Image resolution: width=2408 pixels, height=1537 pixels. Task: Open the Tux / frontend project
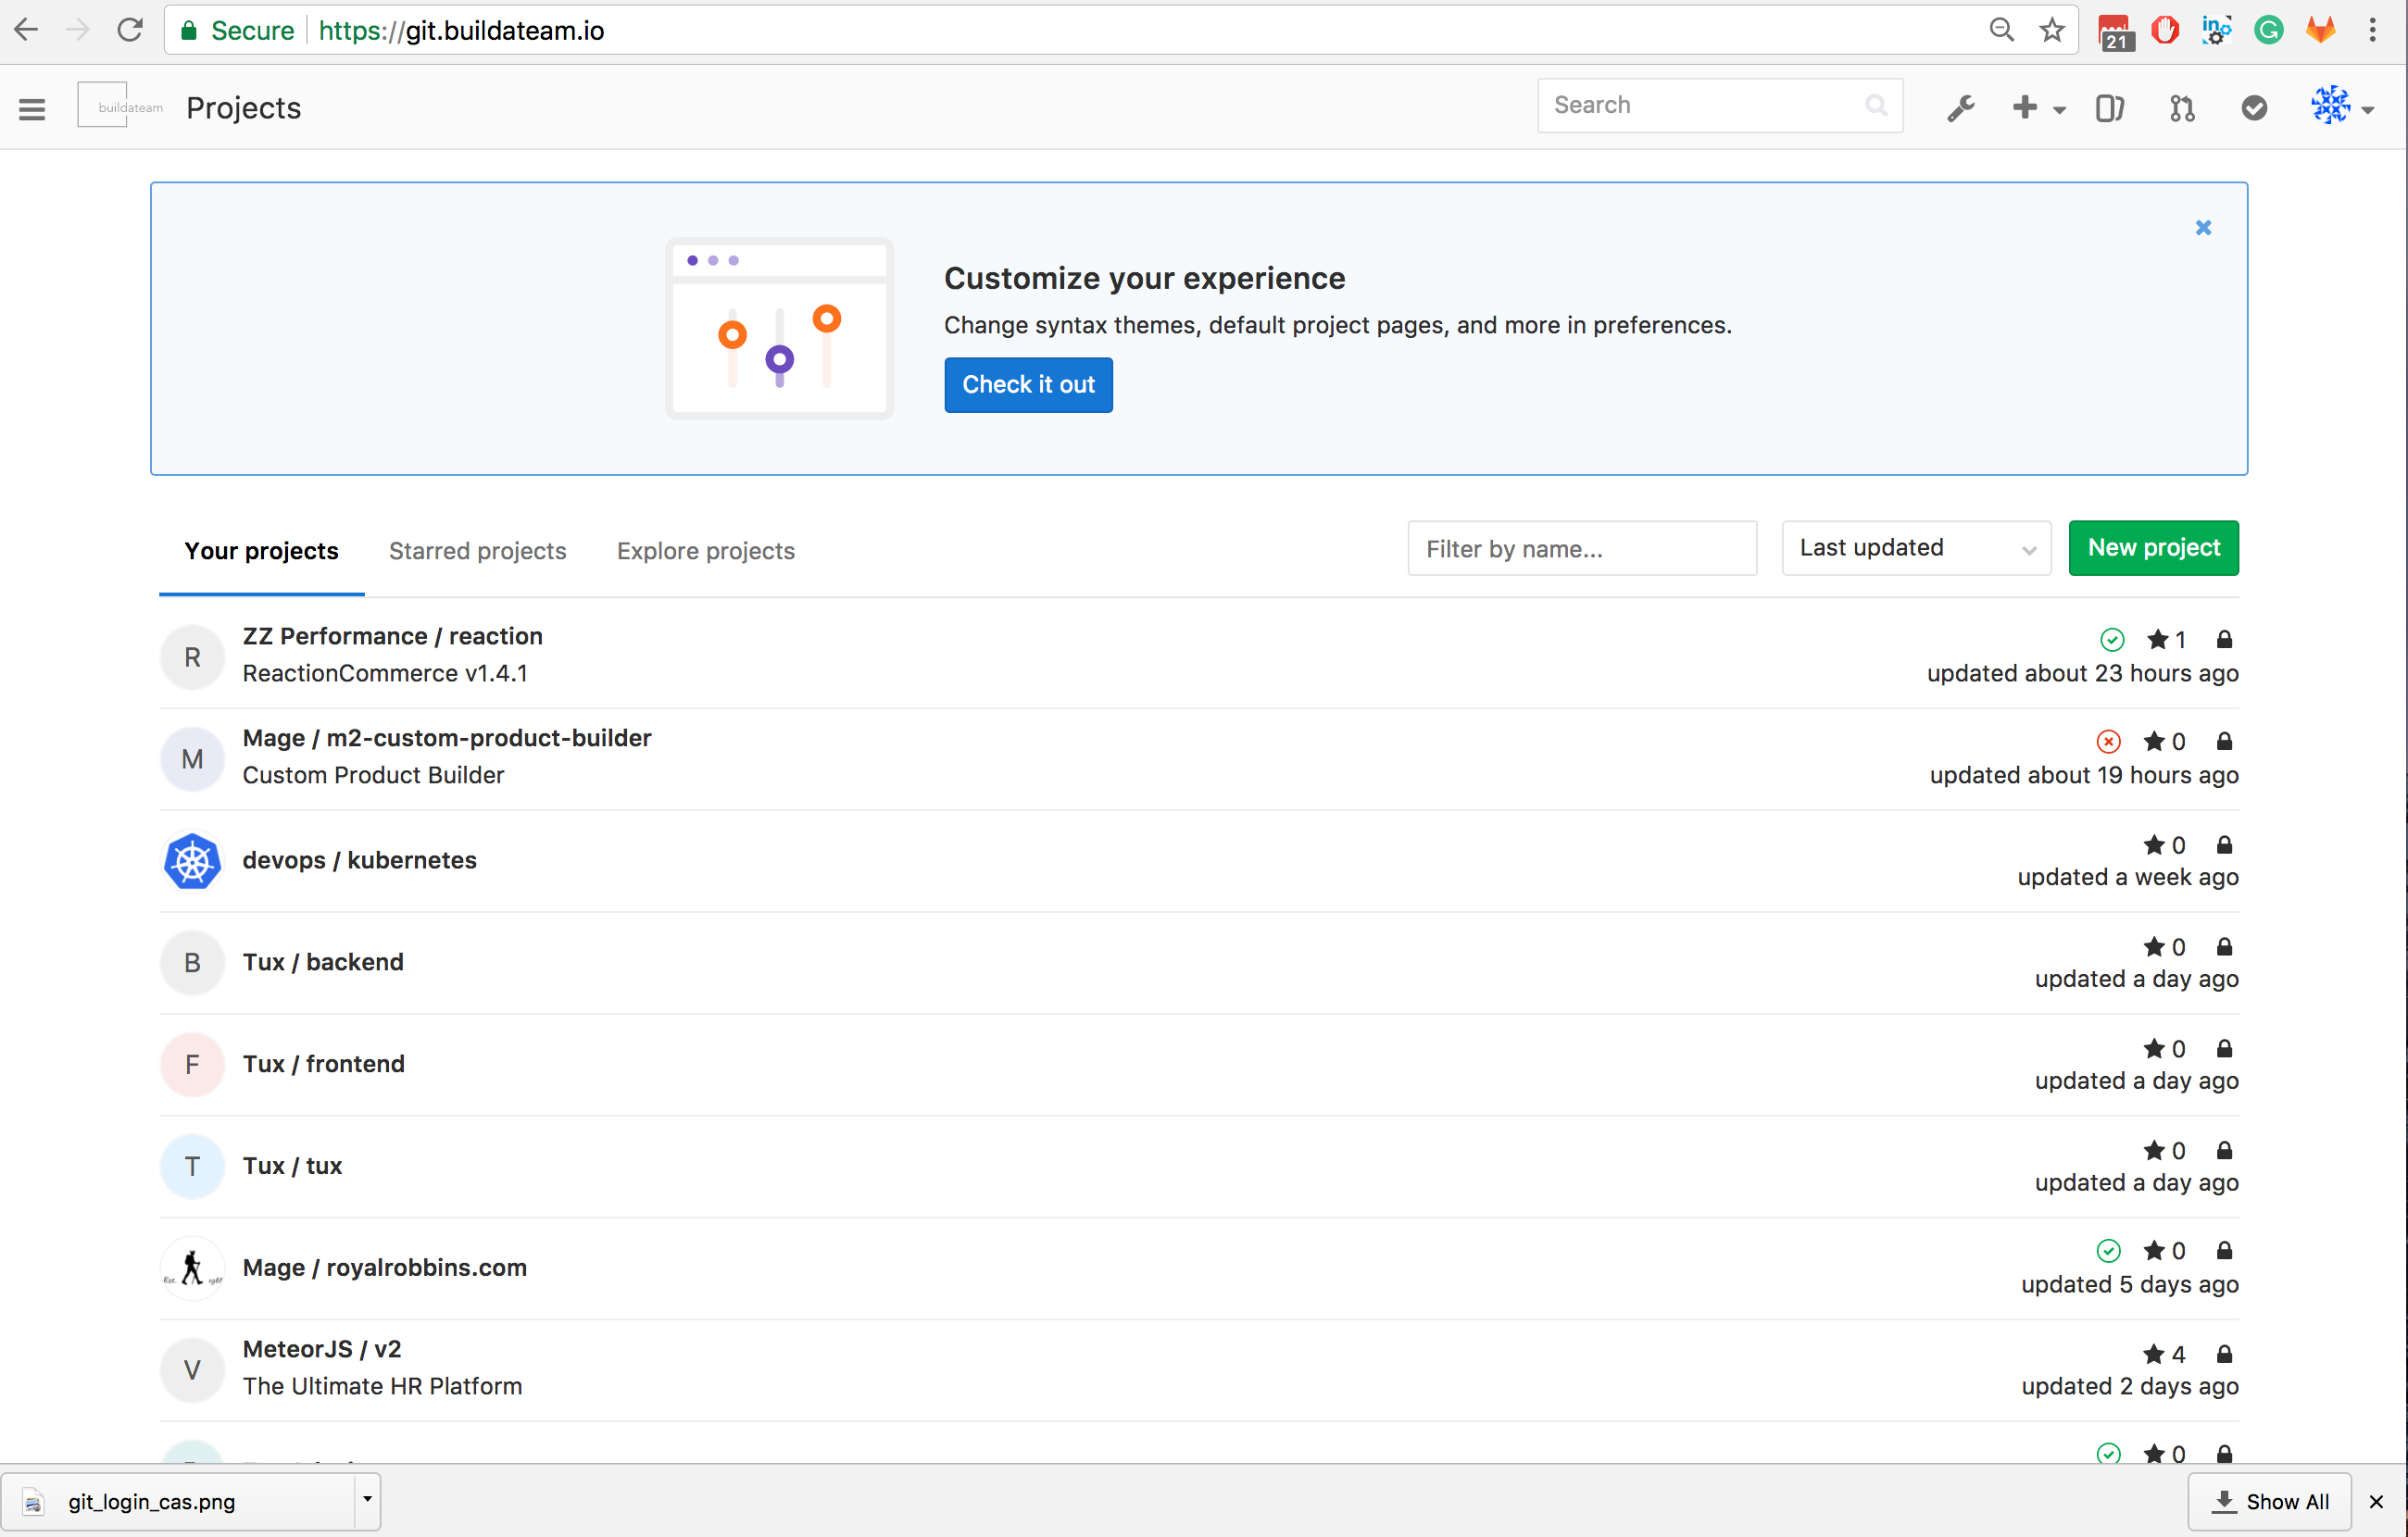click(324, 1065)
